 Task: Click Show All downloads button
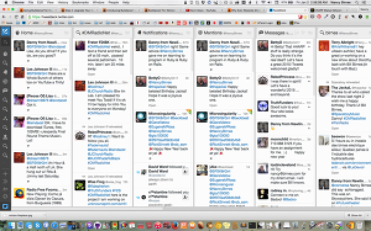click(x=354, y=215)
